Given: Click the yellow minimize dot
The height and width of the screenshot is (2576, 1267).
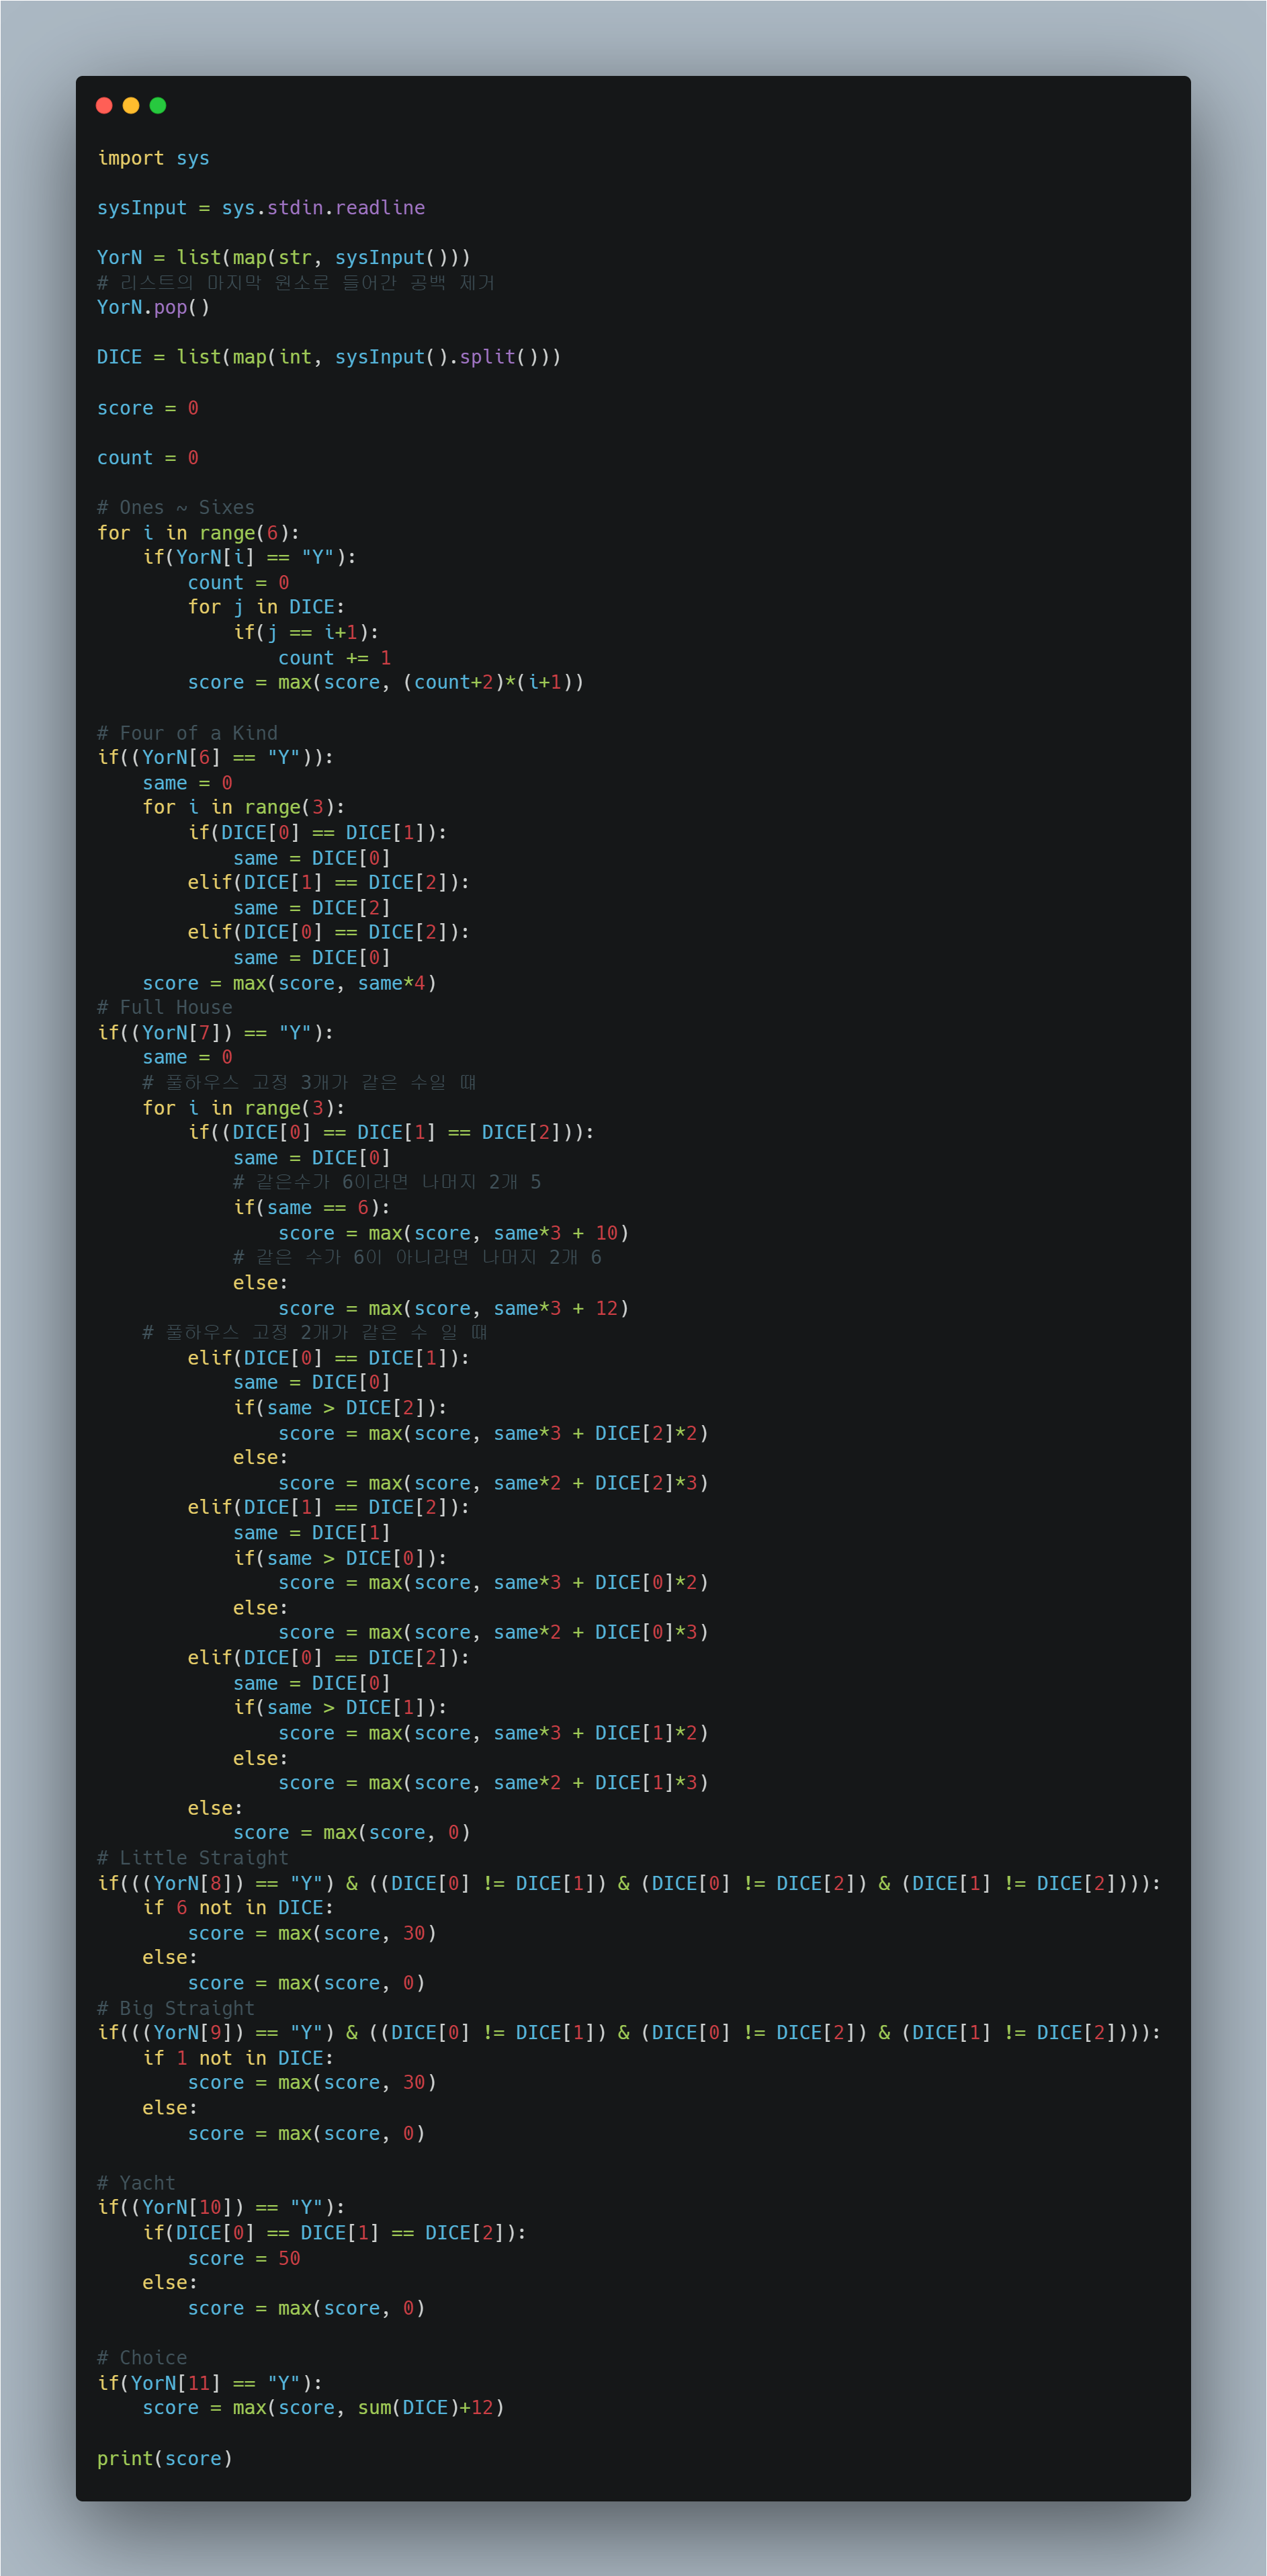Looking at the screenshot, I should coord(131,106).
